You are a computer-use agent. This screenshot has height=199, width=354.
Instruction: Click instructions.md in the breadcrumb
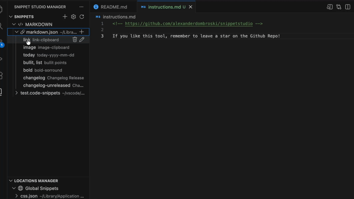tap(119, 17)
